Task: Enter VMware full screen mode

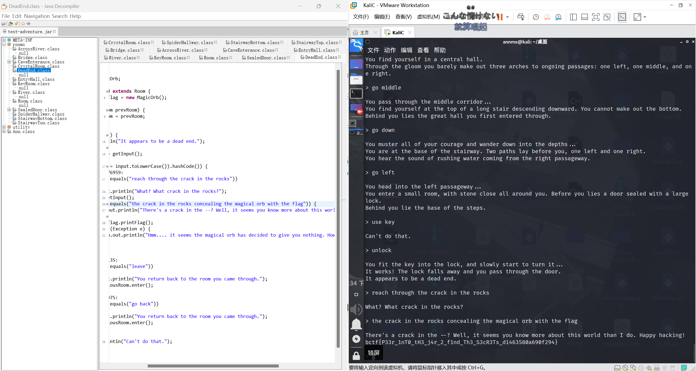Action: tap(596, 17)
